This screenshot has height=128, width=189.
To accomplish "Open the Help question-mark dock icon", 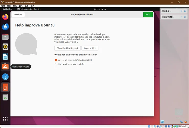I will point(5,77).
